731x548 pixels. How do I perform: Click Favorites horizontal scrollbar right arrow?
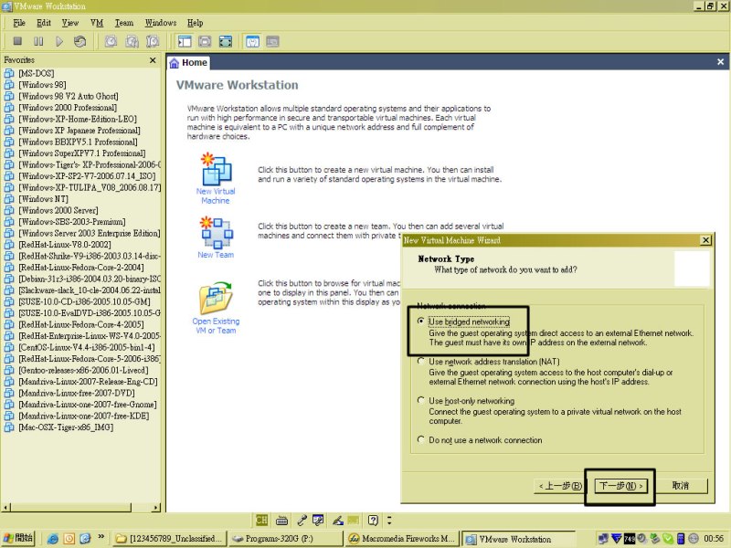[x=155, y=507]
